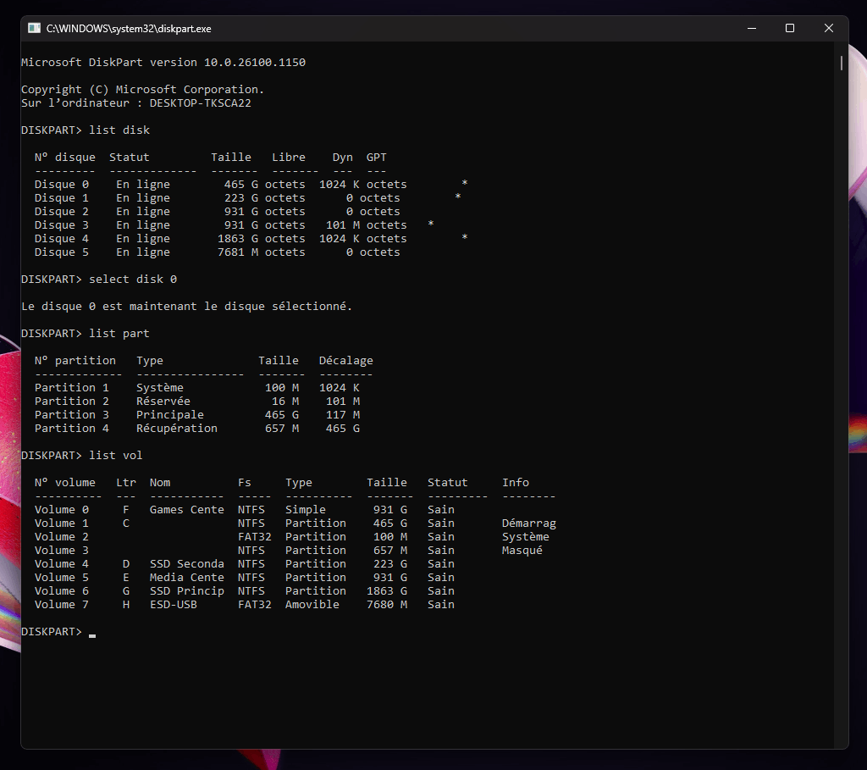Click the '1863 G octets' disk size
This screenshot has width=867, height=770.
[261, 238]
